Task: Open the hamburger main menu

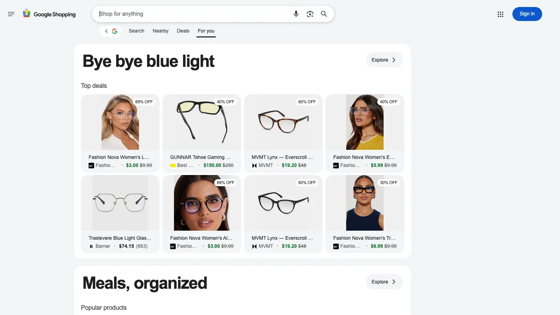Action: (x=11, y=14)
